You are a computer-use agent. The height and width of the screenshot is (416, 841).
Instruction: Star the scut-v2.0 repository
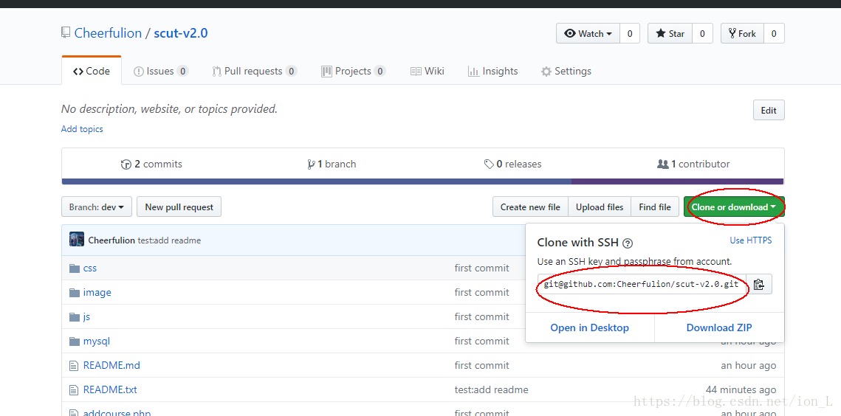coord(670,33)
